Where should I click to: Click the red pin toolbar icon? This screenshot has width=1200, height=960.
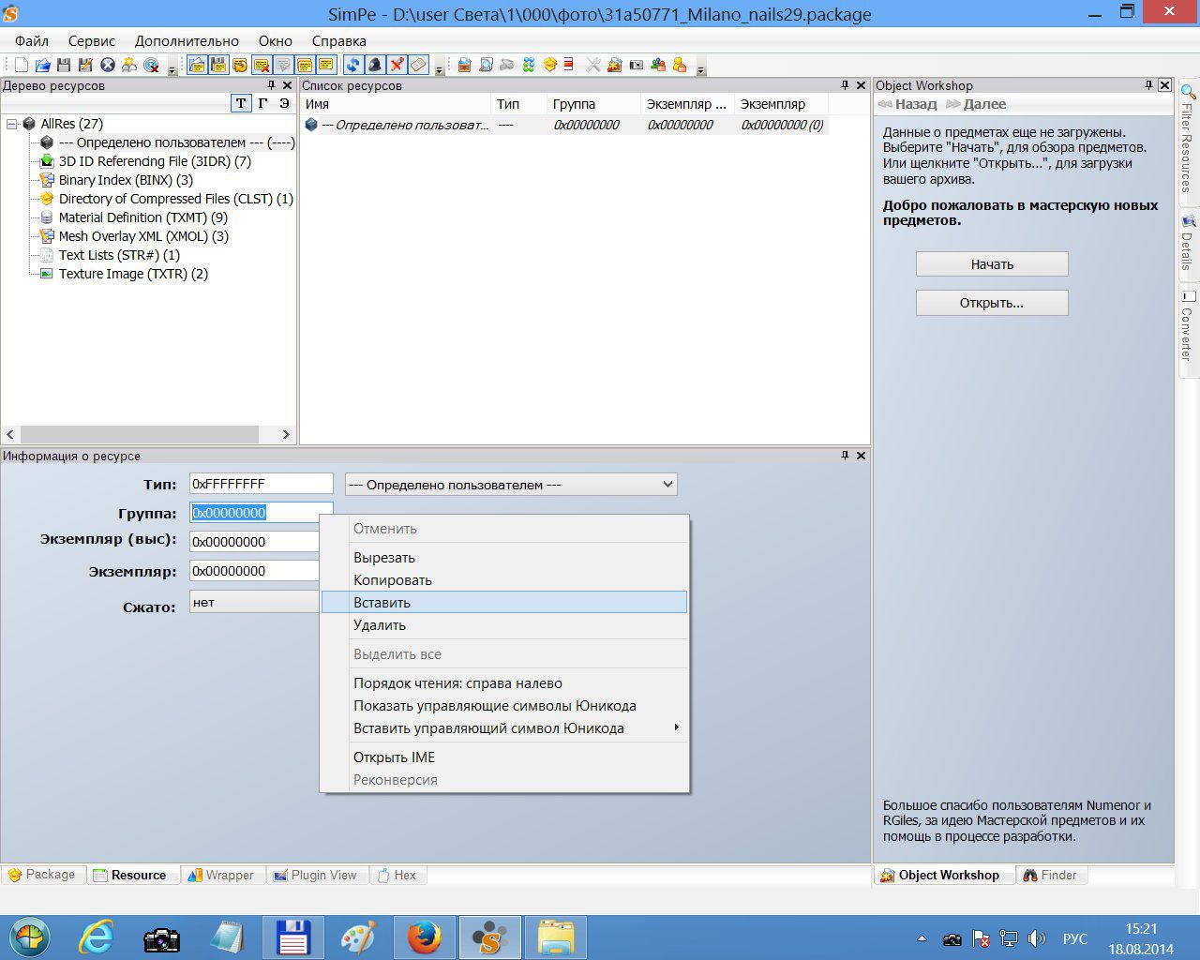point(397,65)
